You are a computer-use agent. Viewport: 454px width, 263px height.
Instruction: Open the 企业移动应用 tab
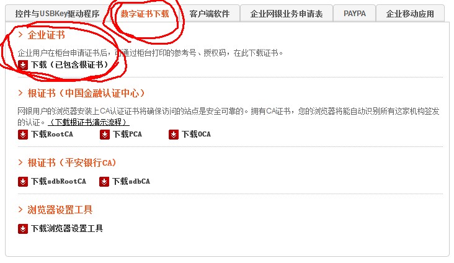410,14
